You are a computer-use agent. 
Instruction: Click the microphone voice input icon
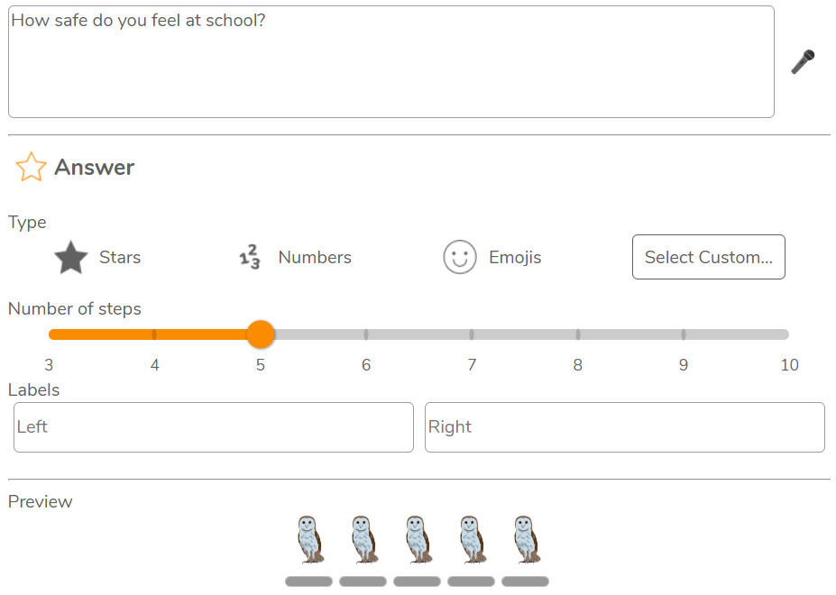[803, 62]
